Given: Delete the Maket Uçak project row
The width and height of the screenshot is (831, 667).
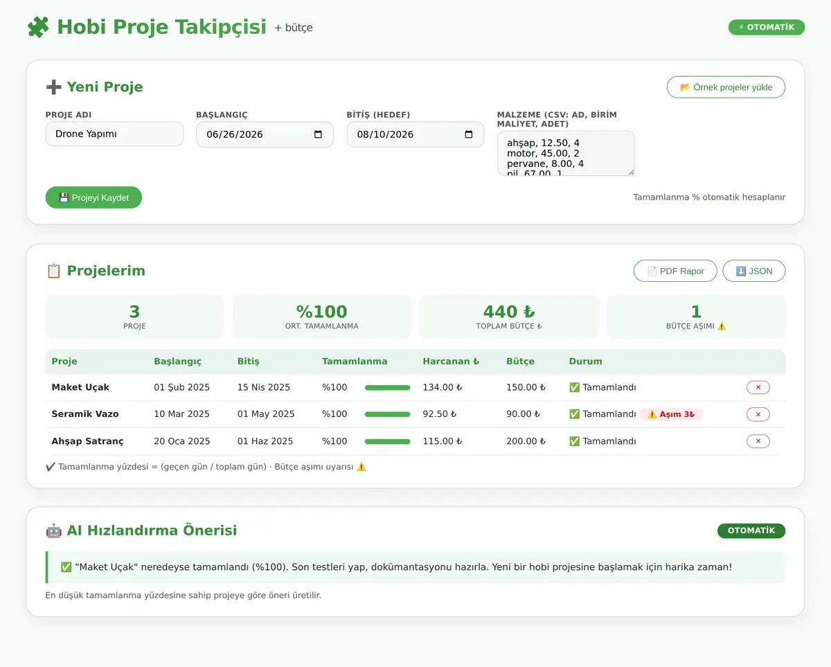Looking at the screenshot, I should coord(758,387).
